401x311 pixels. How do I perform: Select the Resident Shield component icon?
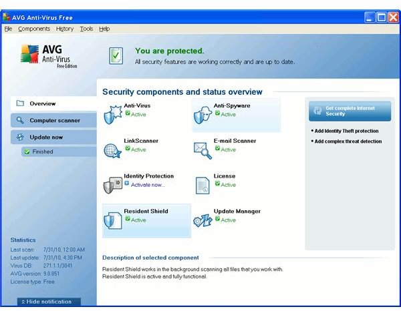(x=112, y=220)
